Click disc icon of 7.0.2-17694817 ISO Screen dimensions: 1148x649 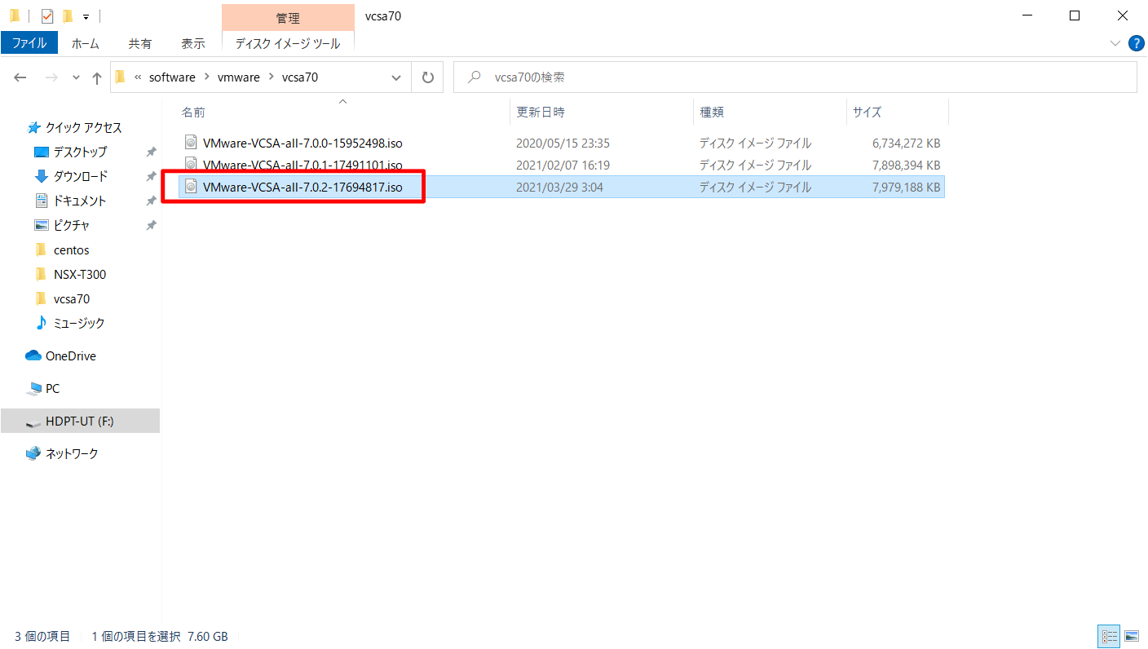(x=191, y=187)
